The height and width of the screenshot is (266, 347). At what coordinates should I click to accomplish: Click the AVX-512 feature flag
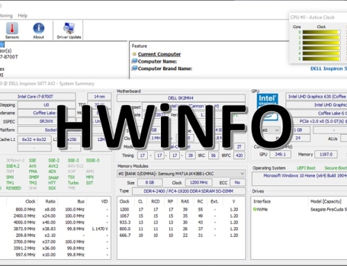coord(76,166)
